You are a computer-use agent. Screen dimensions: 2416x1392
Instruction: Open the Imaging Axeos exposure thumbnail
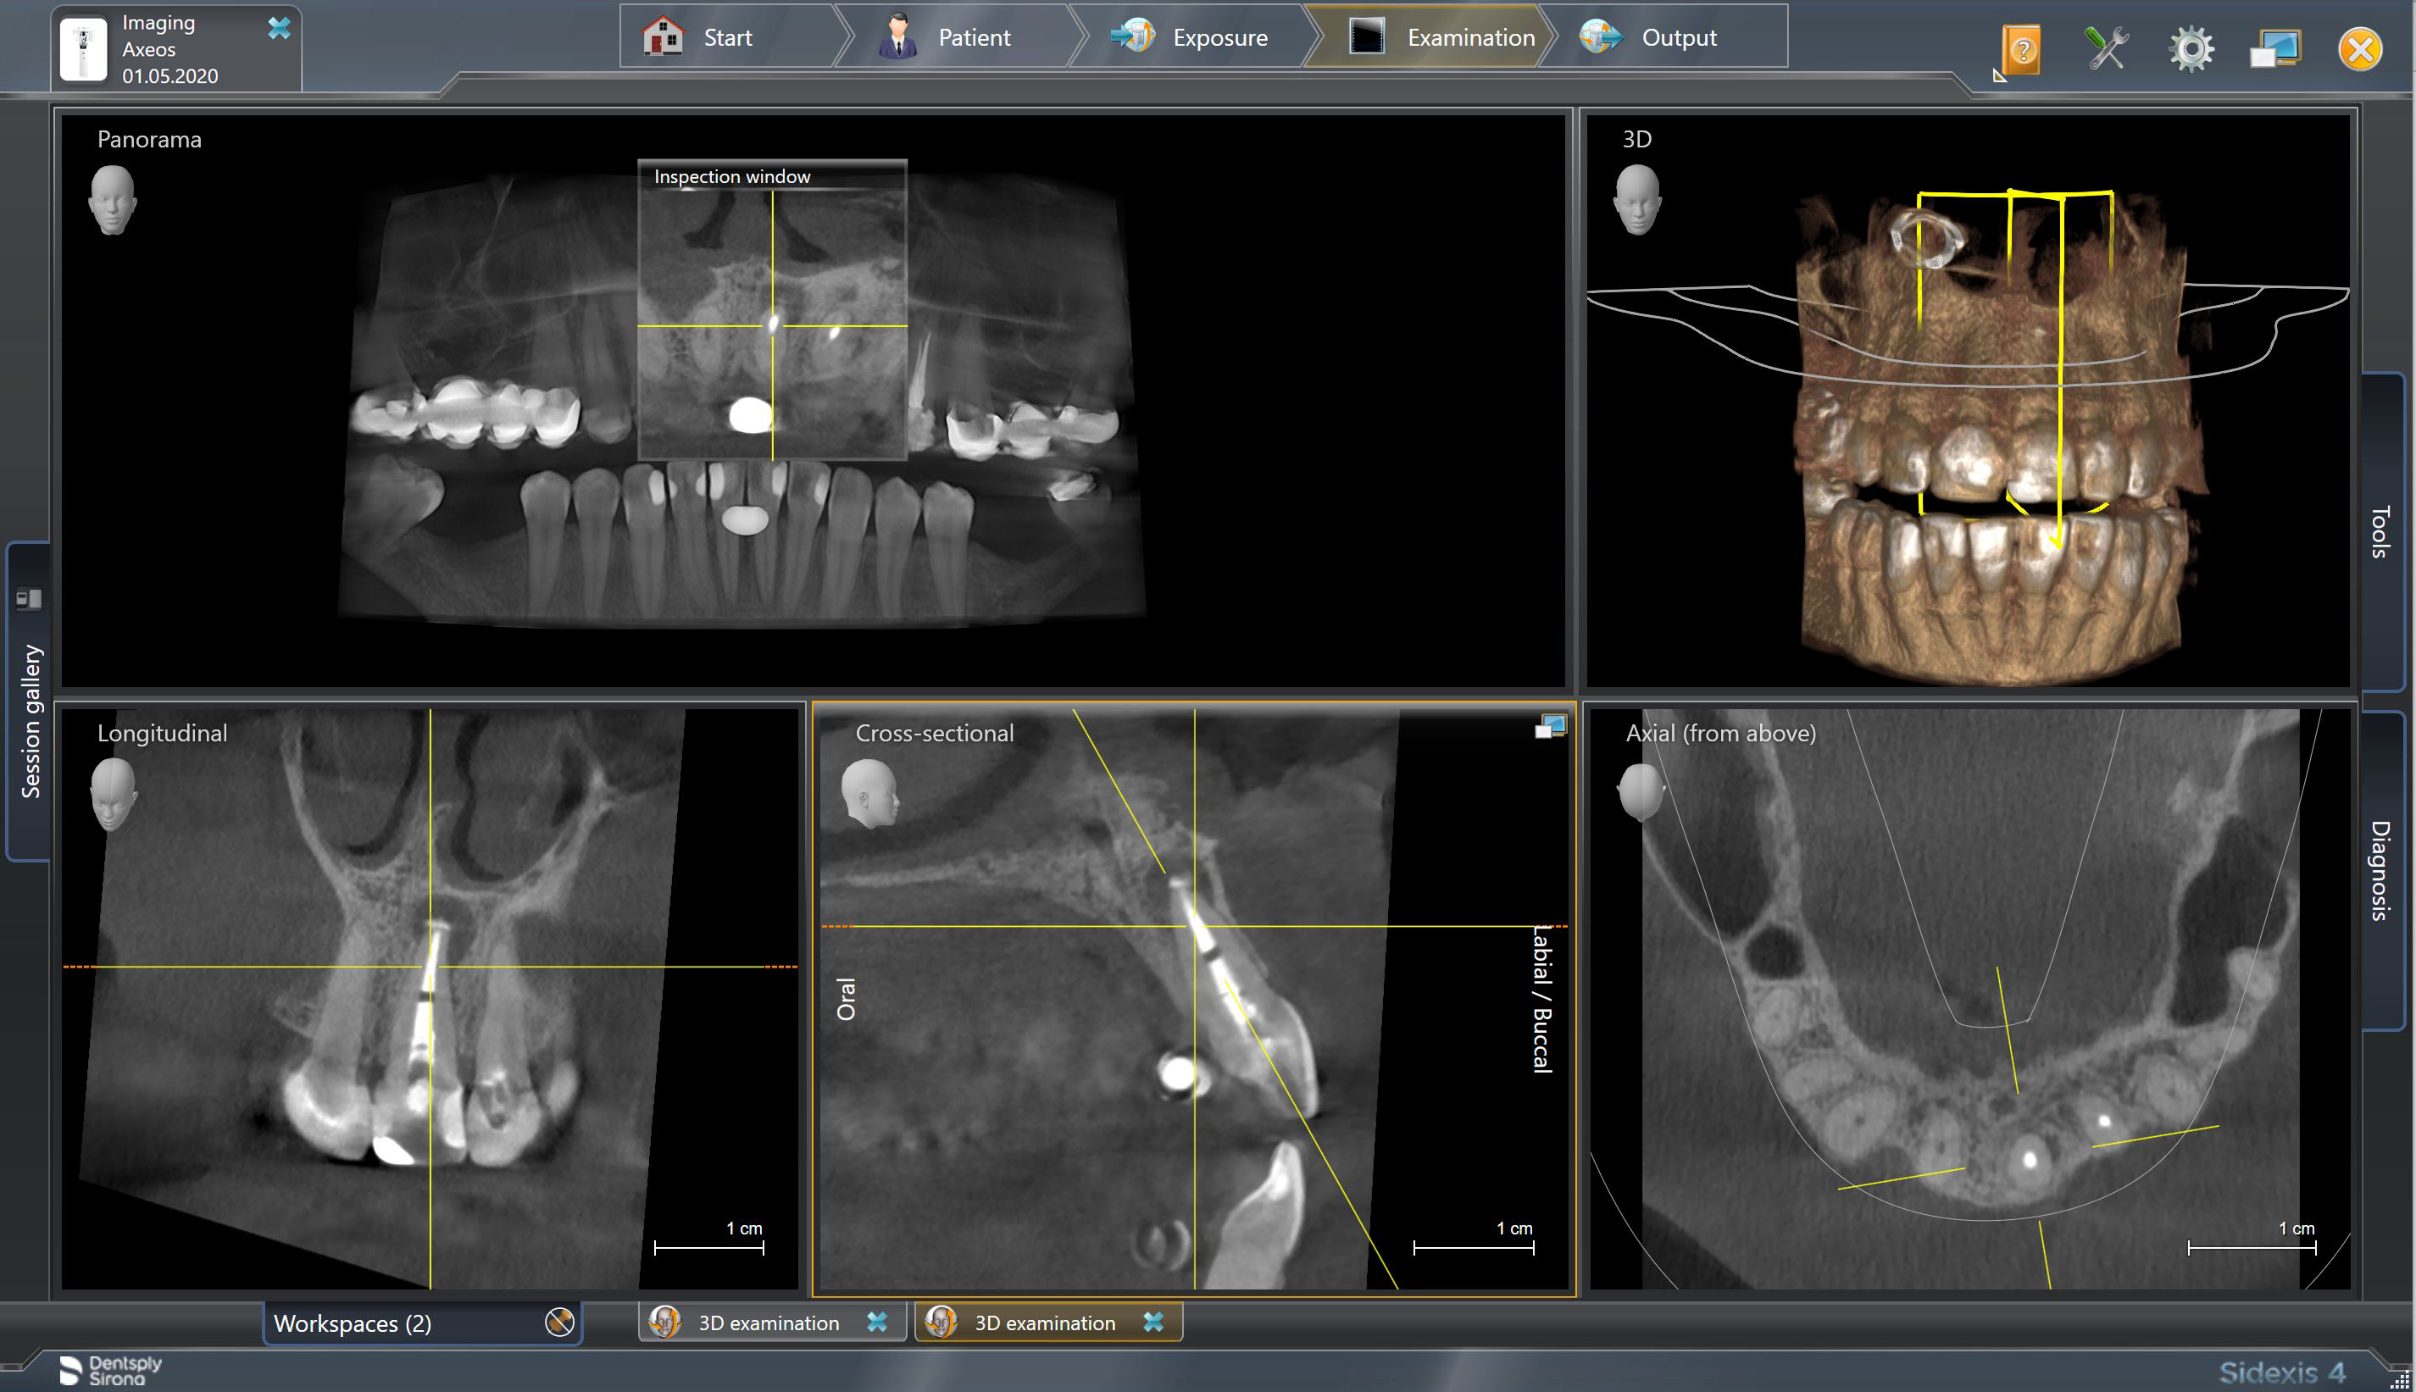tap(84, 49)
